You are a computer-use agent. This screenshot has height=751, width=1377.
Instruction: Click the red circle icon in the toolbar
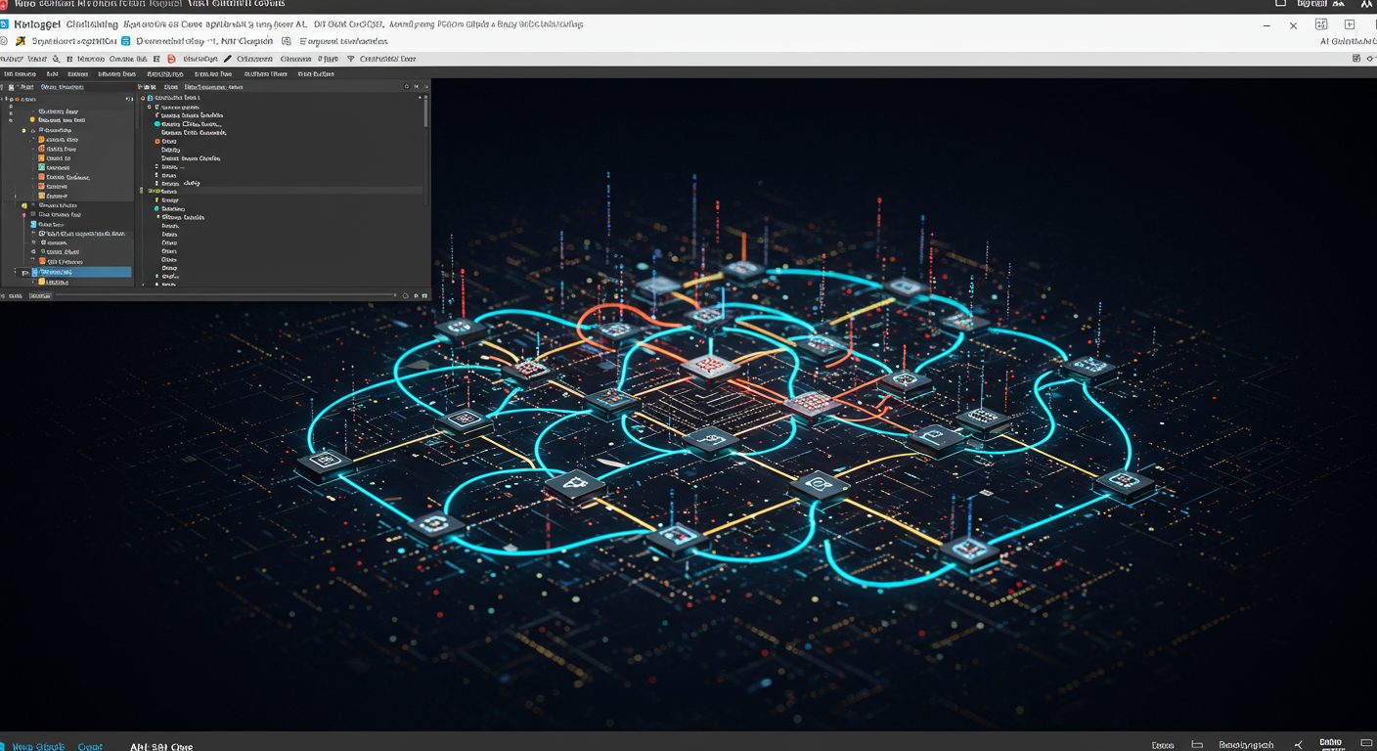coord(171,60)
